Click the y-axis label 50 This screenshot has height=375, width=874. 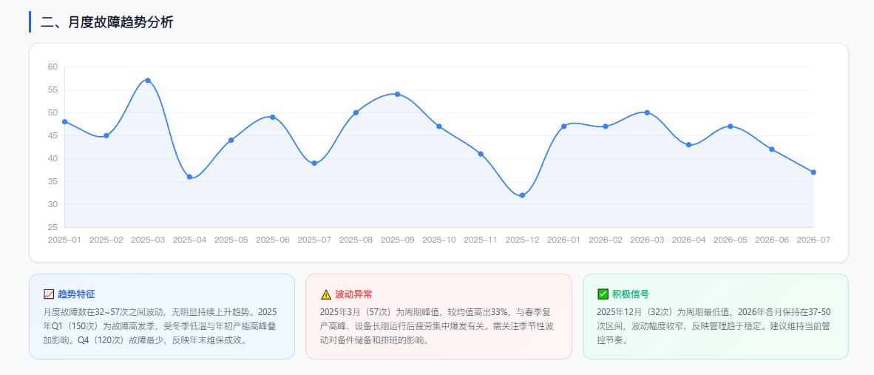point(53,112)
